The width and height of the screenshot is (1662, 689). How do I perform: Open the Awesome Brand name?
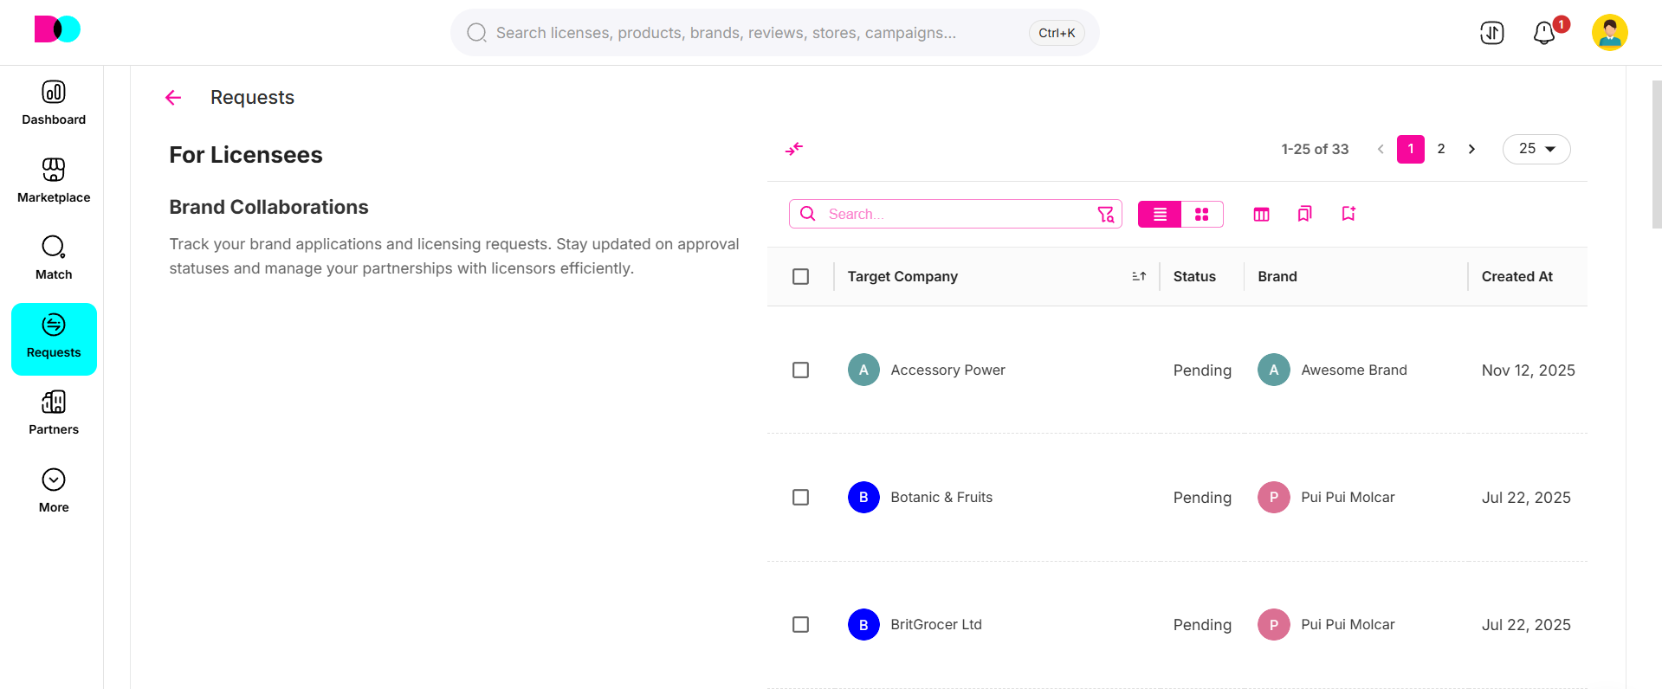1354,370
